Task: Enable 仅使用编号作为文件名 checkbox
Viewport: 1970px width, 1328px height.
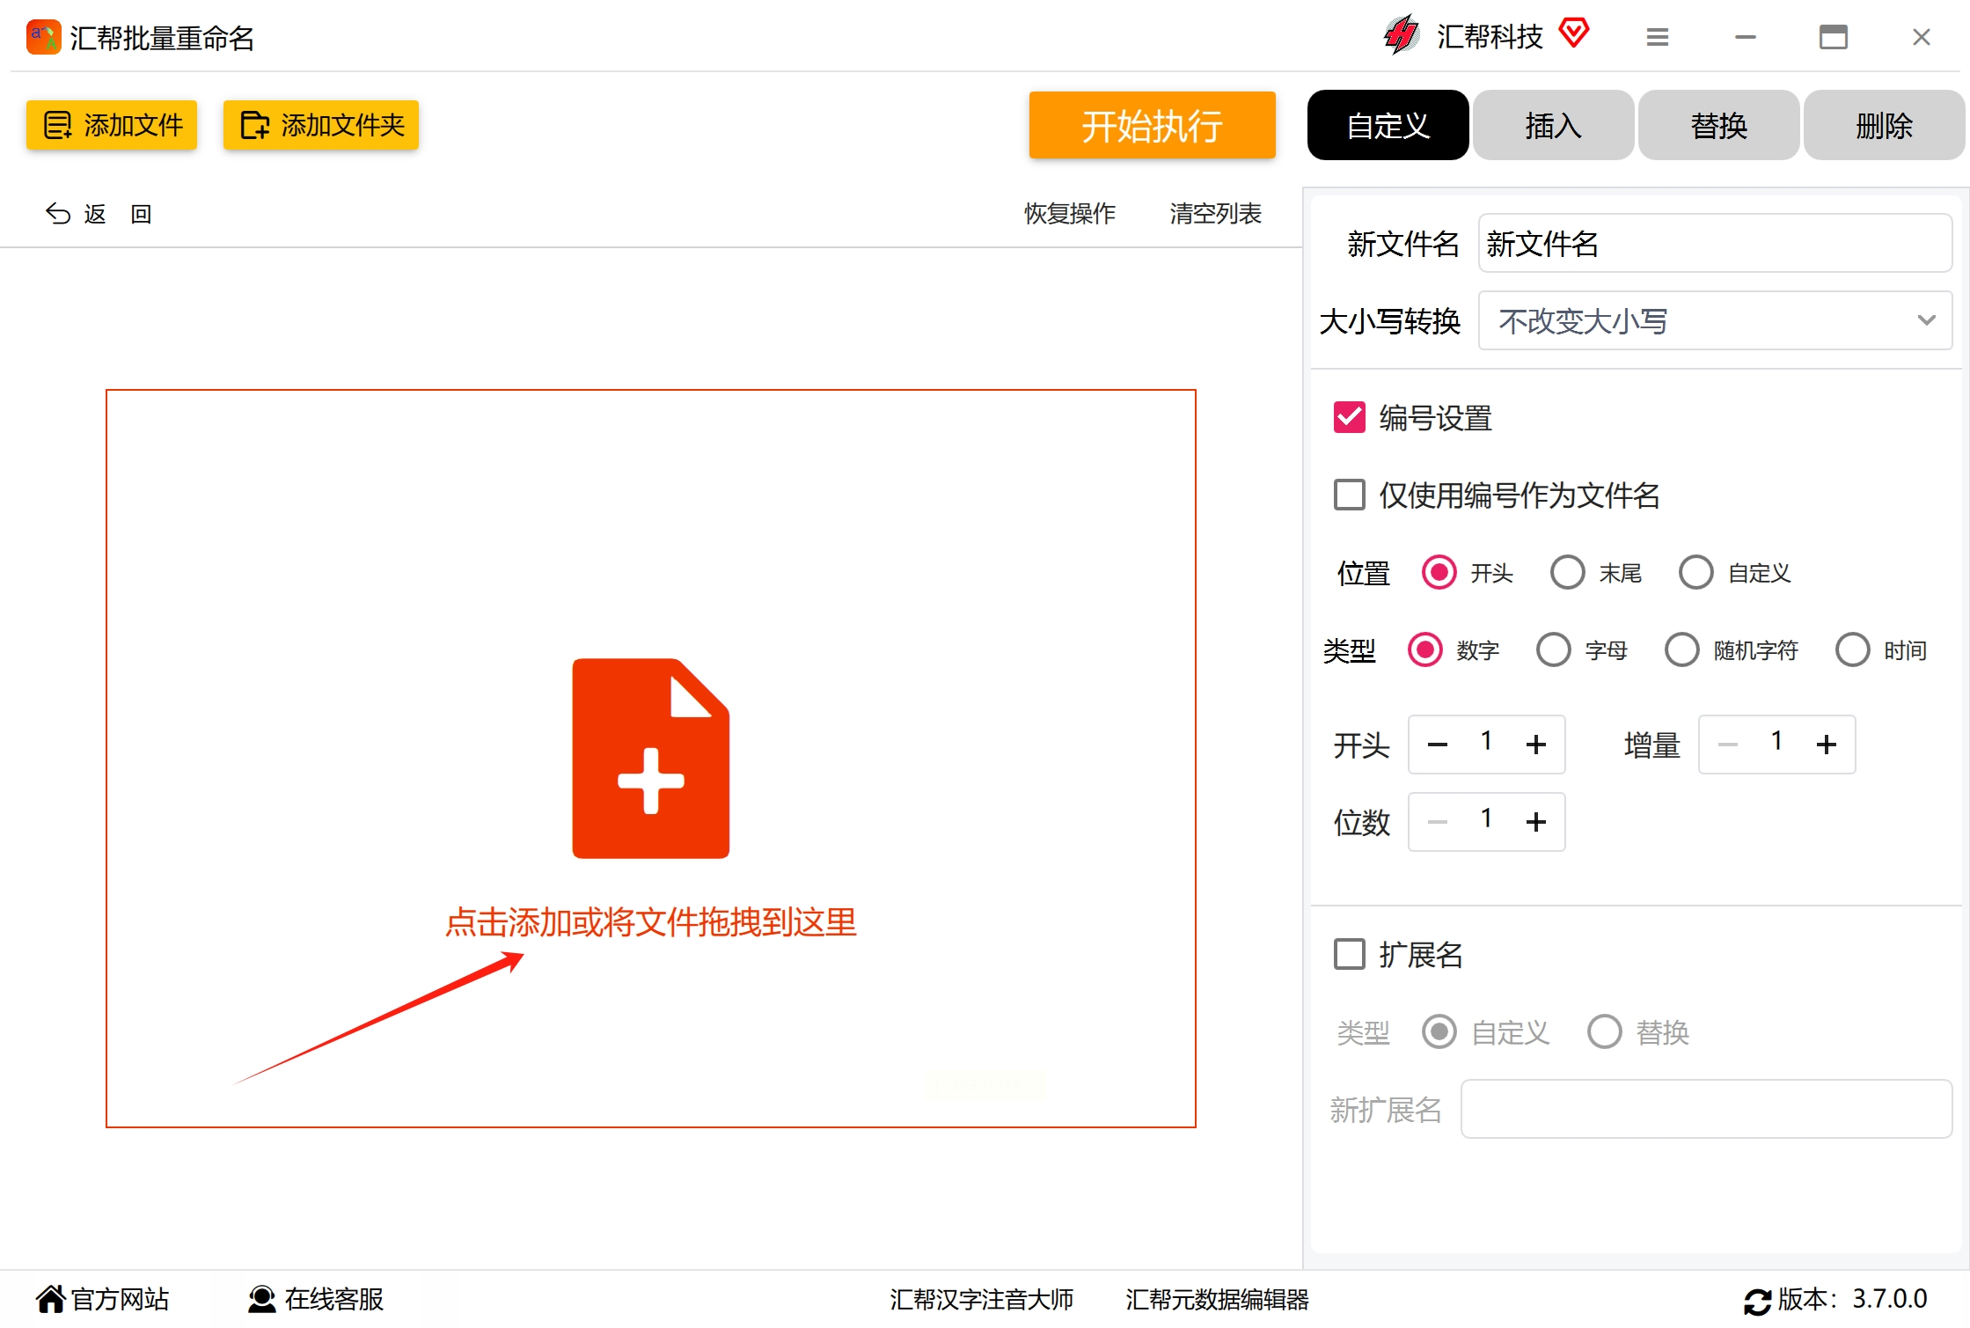Action: pos(1349,495)
